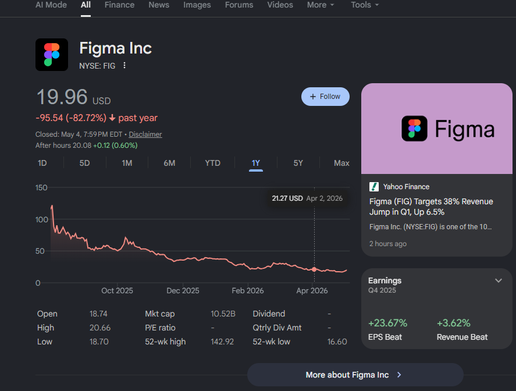Select the 1Y chart range
Viewport: 516px width, 391px height.
point(256,163)
